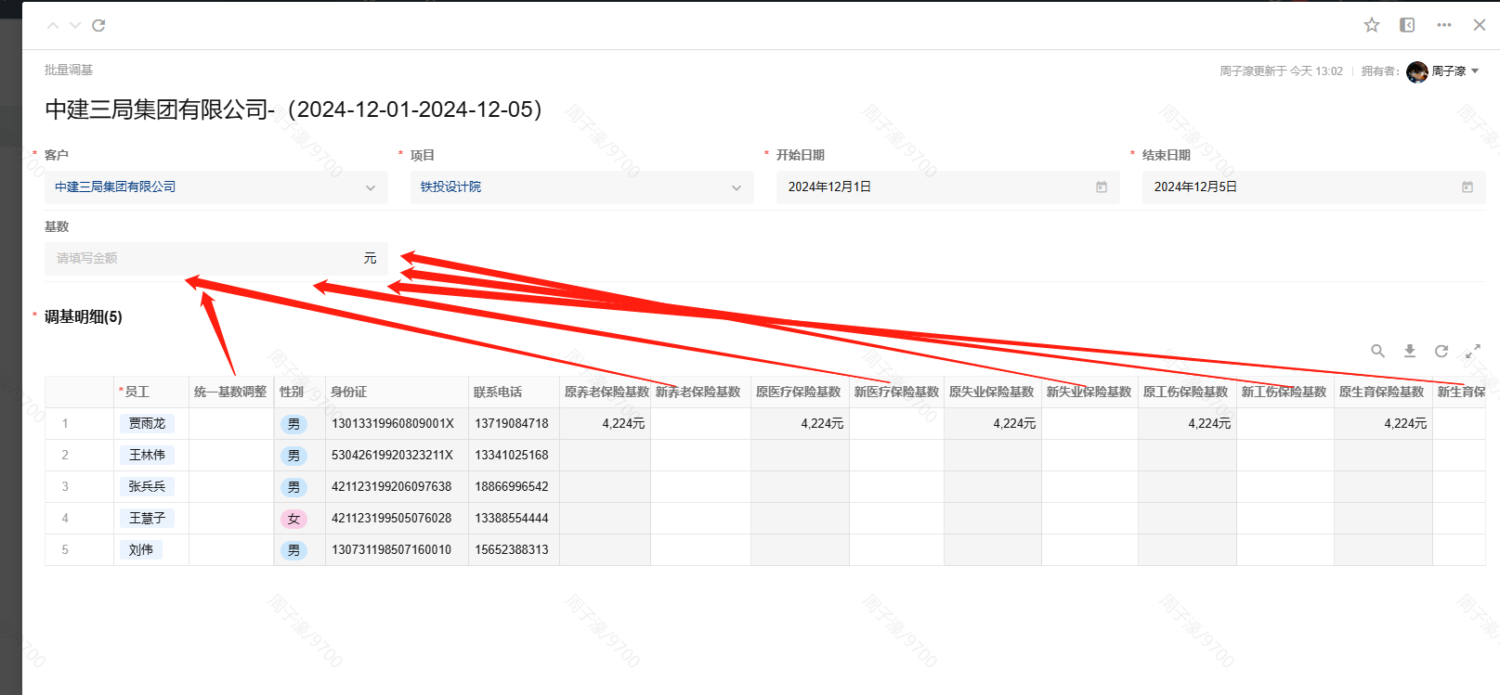Image resolution: width=1500 pixels, height=695 pixels.
Task: Click ID number 421123199206097638
Action: (392, 487)
